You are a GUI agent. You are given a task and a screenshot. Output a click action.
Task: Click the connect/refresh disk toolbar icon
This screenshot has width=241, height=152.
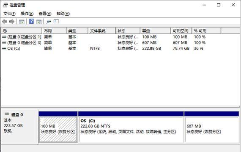pos(49,22)
